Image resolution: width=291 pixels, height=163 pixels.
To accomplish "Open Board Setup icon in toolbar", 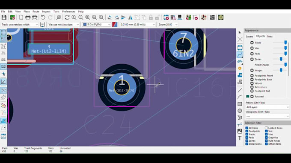I will point(12,17).
